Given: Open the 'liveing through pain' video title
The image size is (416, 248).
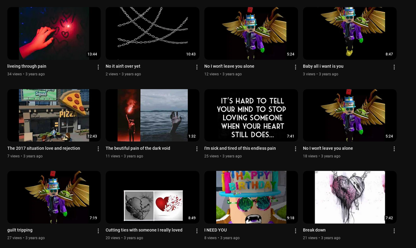Looking at the screenshot, I should pos(27,66).
